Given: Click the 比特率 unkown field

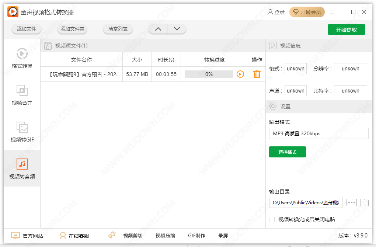Looking at the screenshot, I should (x=350, y=91).
